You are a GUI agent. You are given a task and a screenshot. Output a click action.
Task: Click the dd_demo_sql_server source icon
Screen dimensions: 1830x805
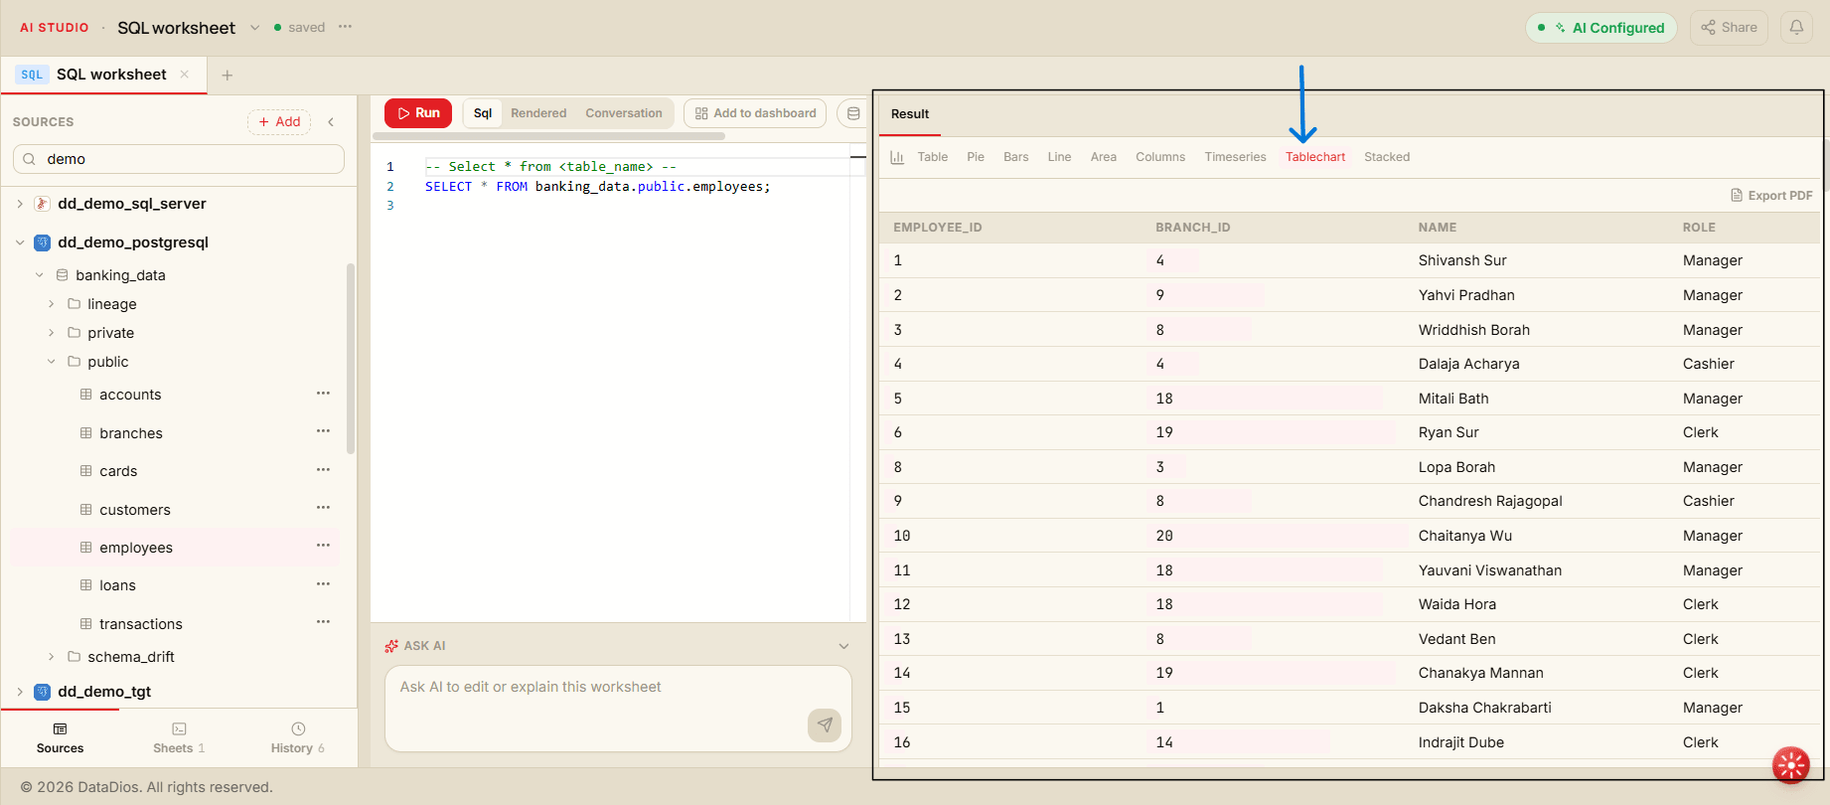pyautogui.click(x=43, y=204)
